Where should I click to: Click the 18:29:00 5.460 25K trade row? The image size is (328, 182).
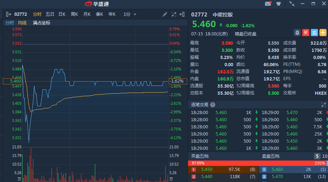point(294,134)
